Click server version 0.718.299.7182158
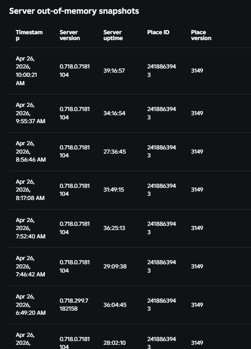Viewport: 251px width, 349px height. 74,305
